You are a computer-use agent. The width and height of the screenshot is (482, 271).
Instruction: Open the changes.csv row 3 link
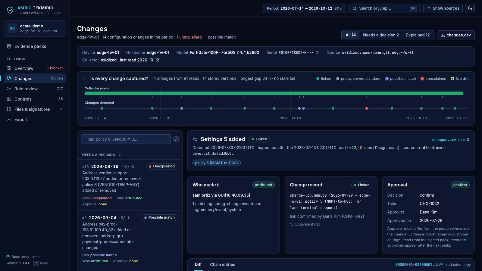pos(450,140)
